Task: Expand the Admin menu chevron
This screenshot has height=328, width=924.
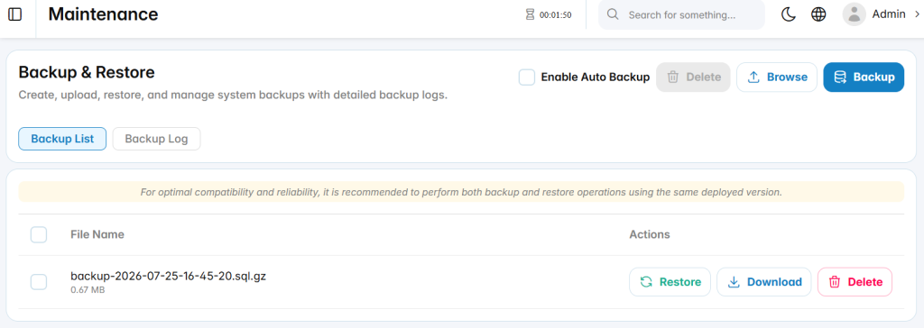Action: point(917,14)
